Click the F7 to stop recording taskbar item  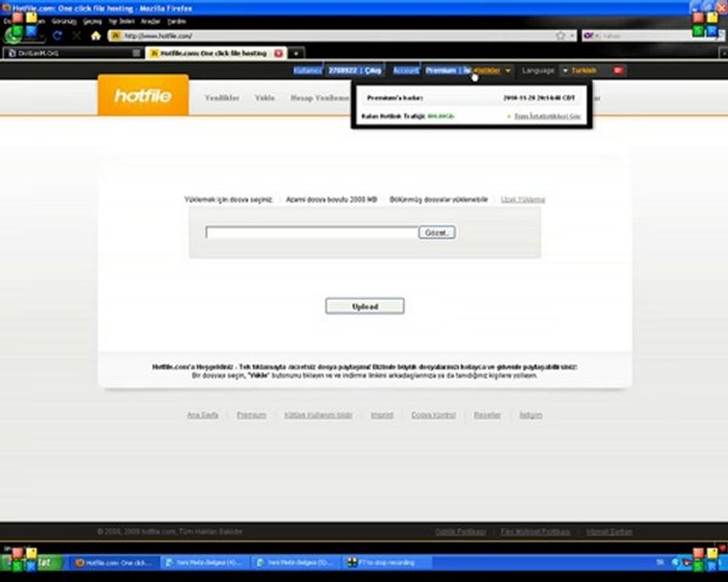coord(388,563)
